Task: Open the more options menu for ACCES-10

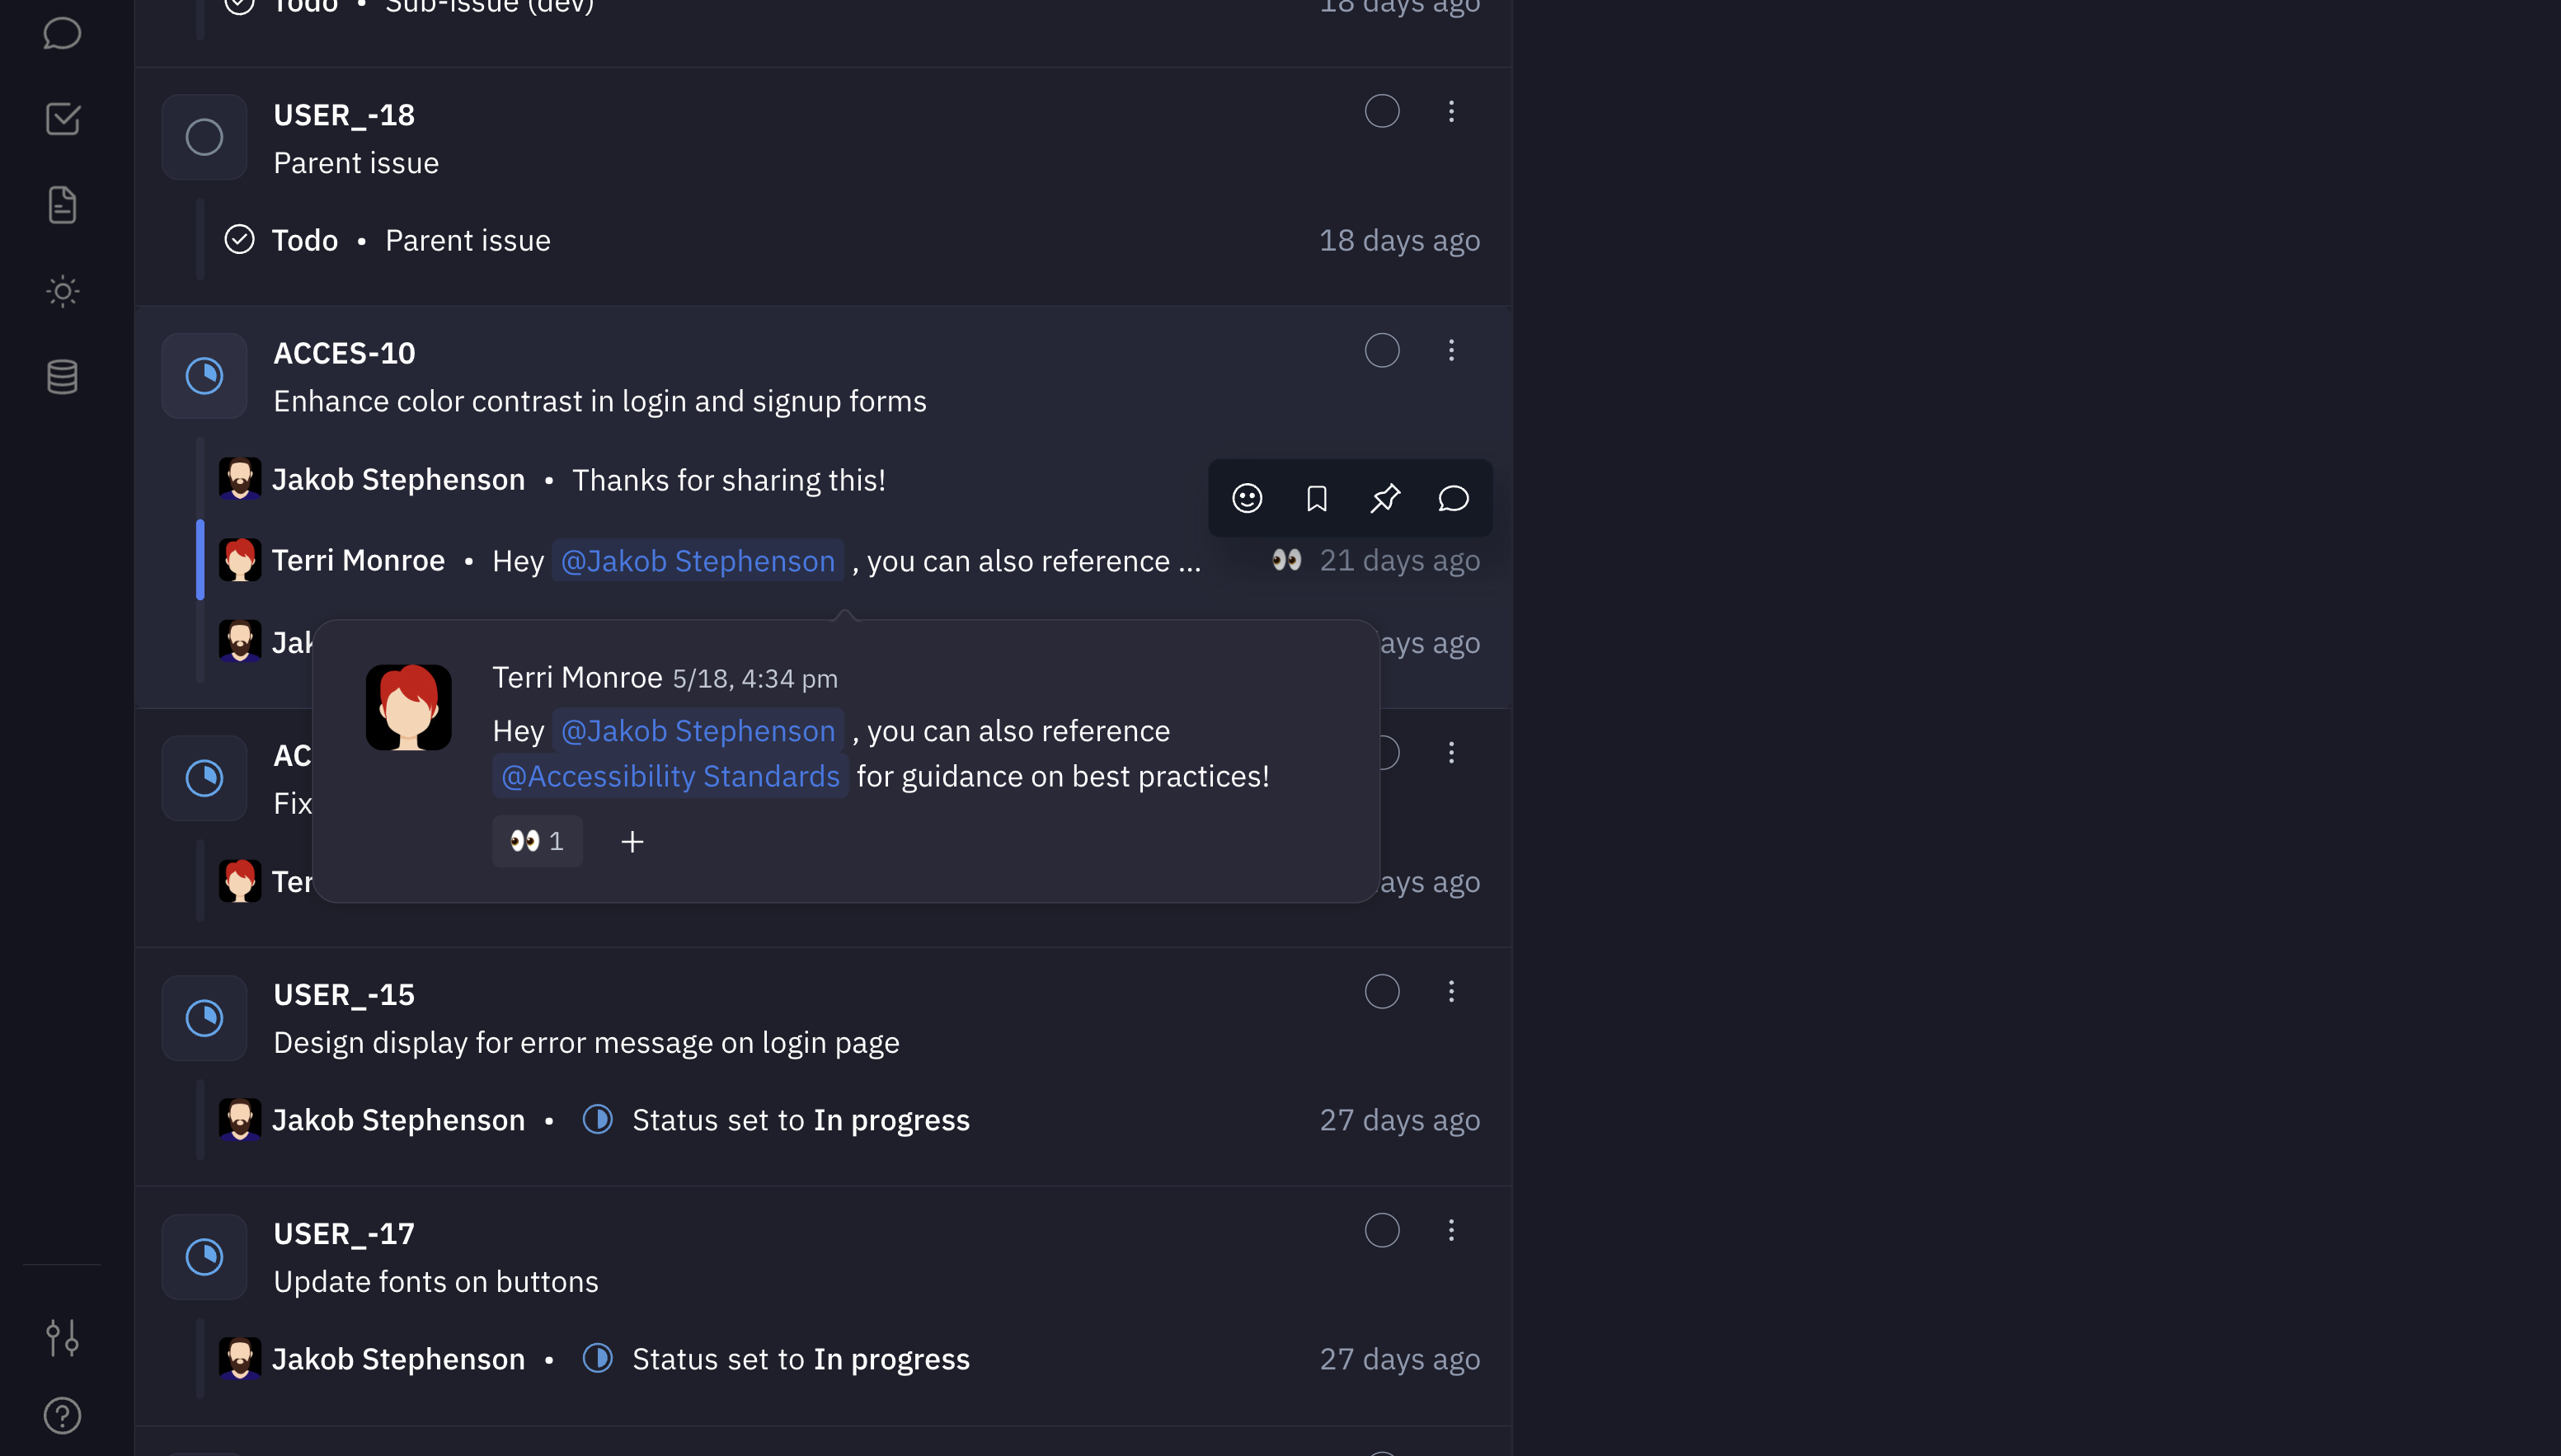Action: pos(1451,350)
